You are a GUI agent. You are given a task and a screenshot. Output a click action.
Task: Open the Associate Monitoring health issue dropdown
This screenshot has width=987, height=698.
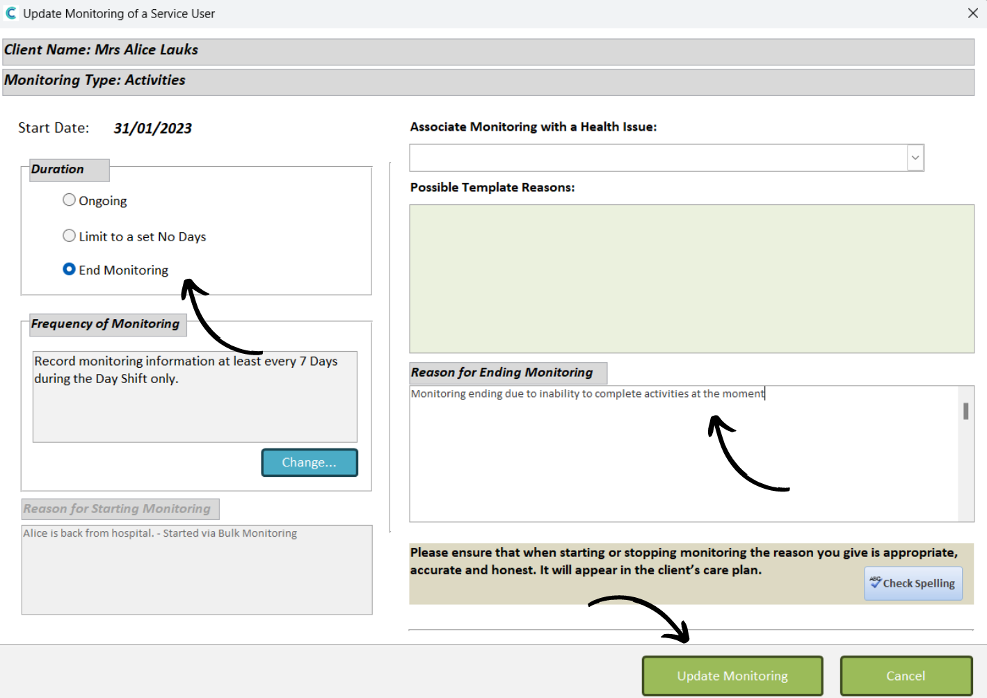(x=915, y=158)
